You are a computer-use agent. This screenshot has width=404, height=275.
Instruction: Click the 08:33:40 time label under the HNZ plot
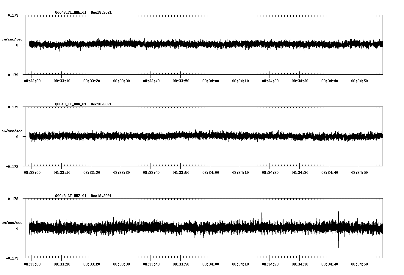tap(151, 264)
